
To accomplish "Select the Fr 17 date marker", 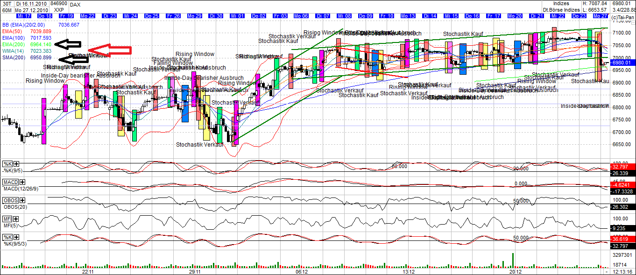I will (494, 16).
